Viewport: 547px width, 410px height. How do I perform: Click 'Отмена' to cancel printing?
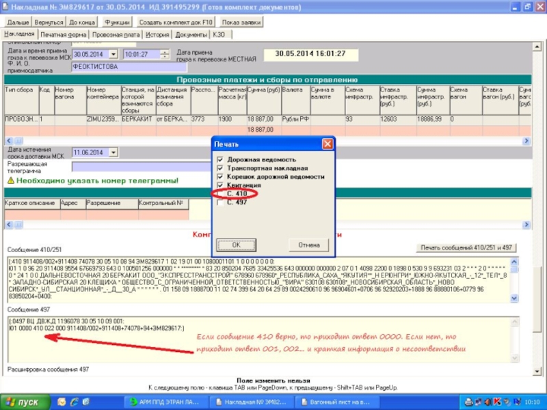308,244
